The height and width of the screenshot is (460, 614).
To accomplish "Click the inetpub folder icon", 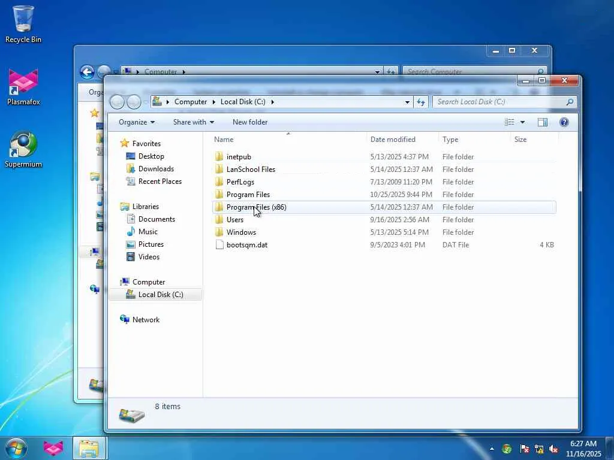I will click(x=219, y=157).
